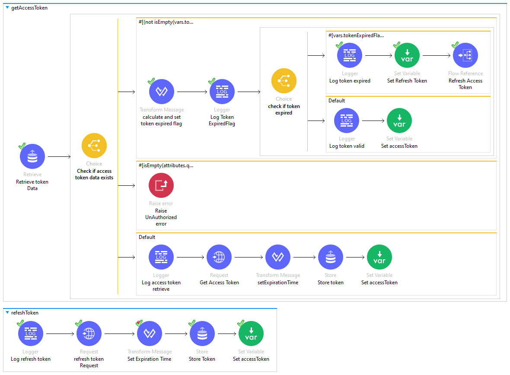
Task: Click the 'Log token valid' label text
Action: [x=347, y=146]
